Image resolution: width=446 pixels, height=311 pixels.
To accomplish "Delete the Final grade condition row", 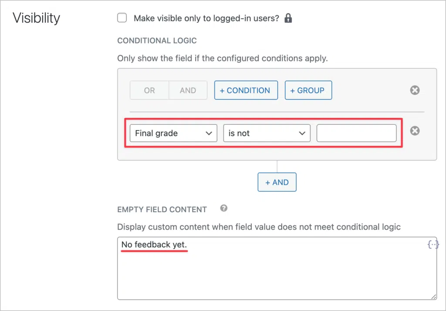I will pos(415,130).
